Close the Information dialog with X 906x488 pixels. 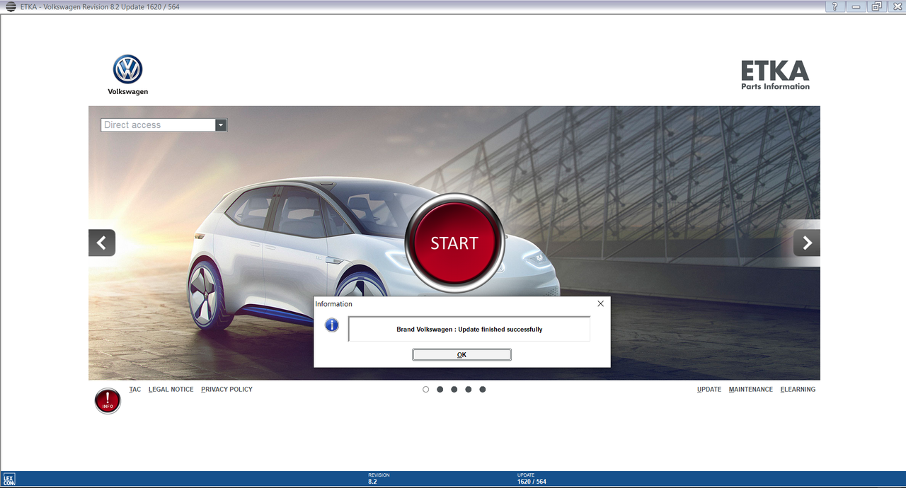coord(600,303)
